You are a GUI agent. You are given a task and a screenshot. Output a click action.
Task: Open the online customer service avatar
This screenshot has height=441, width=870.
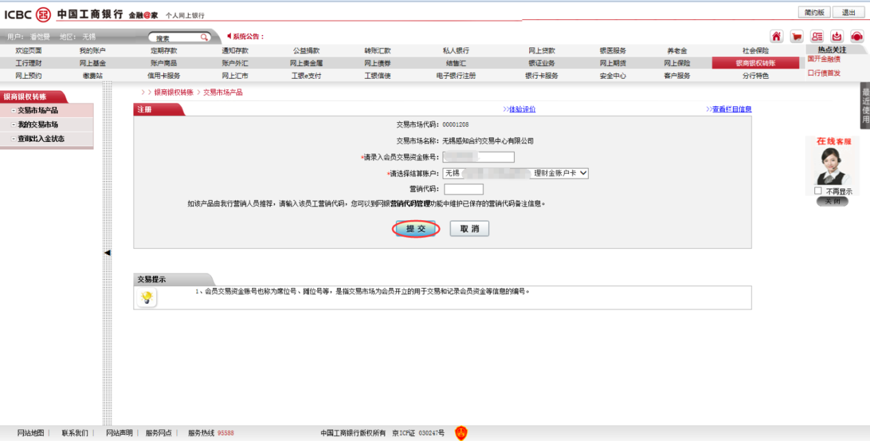[832, 167]
